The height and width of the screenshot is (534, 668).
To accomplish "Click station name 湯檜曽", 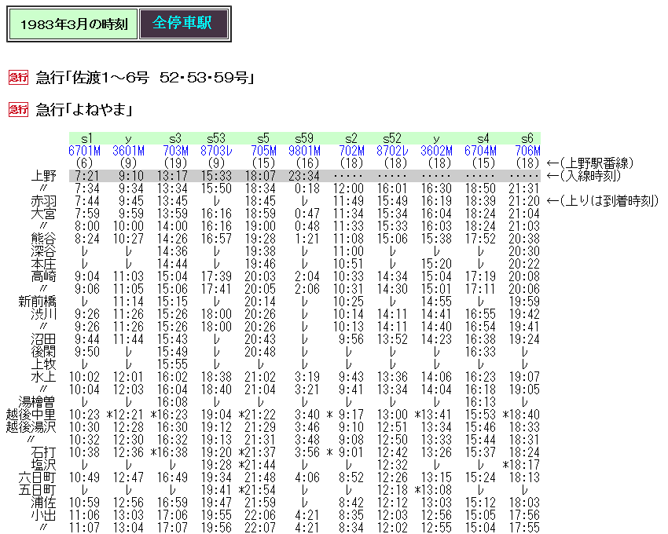I will point(37,402).
